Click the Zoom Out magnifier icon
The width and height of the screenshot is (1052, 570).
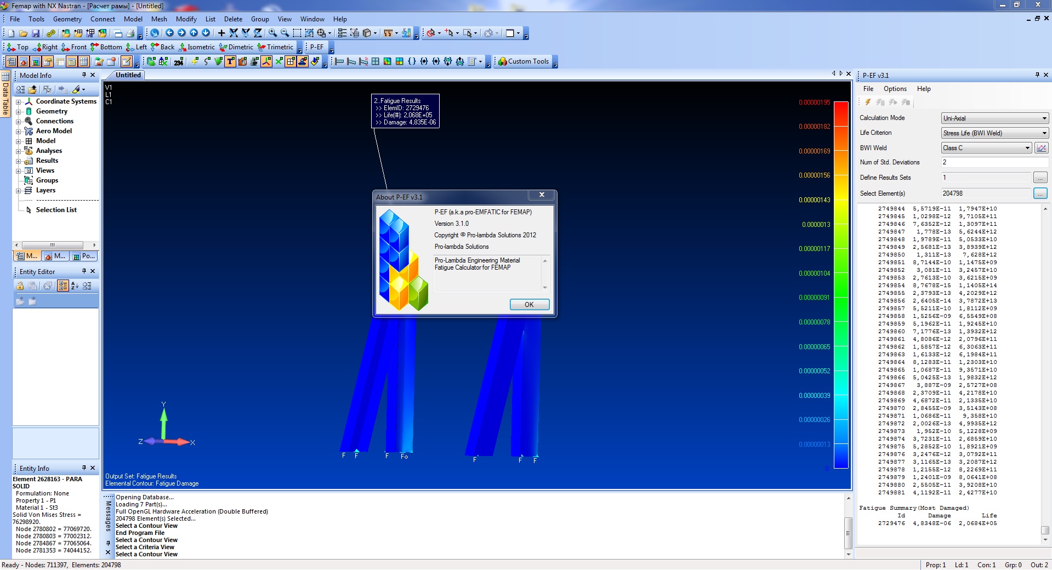pos(285,33)
